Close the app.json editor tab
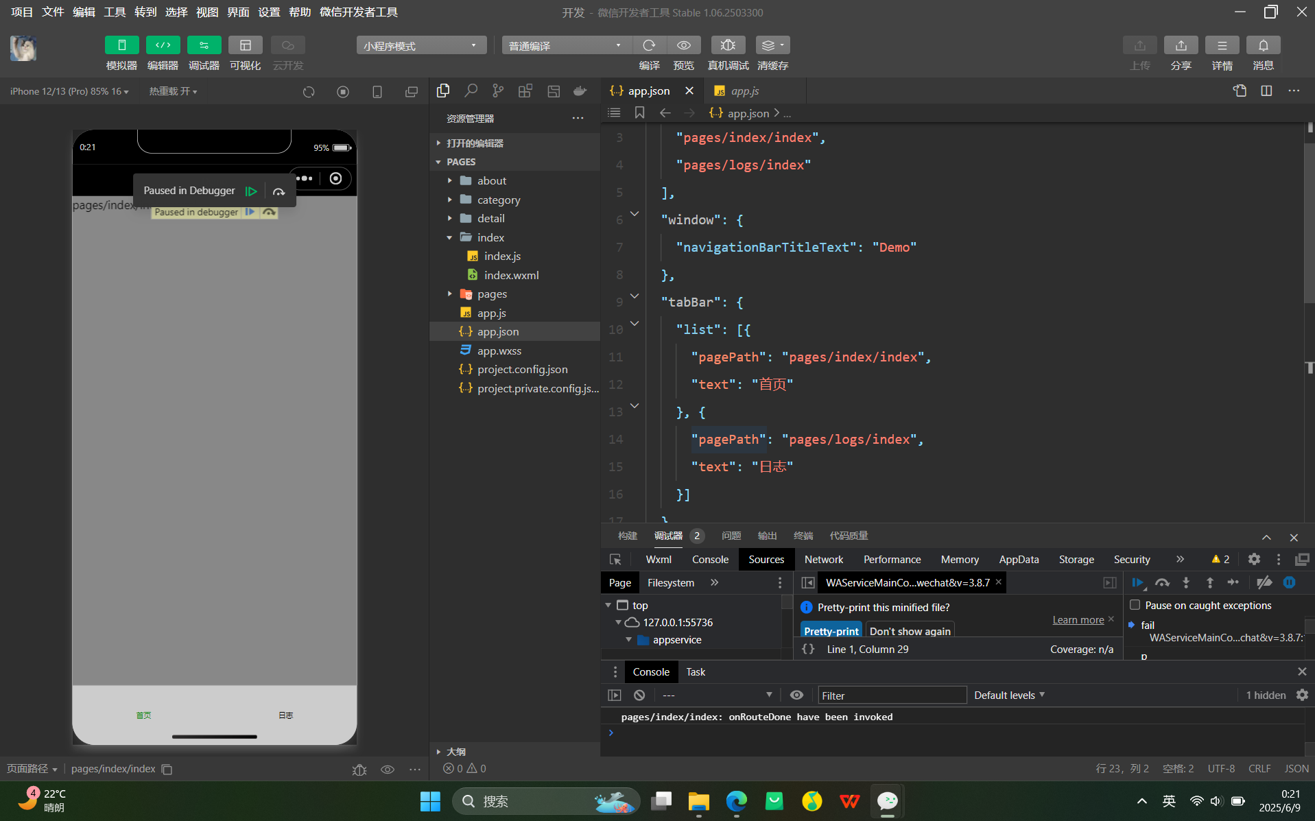The width and height of the screenshot is (1315, 821). point(689,91)
